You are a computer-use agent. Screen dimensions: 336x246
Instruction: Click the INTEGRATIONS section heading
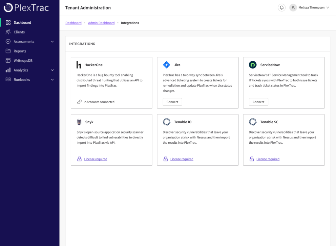coord(82,44)
